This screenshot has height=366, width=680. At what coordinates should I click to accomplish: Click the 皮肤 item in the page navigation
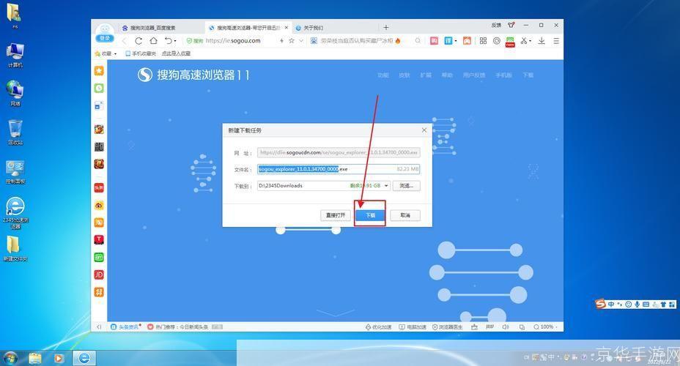point(404,75)
